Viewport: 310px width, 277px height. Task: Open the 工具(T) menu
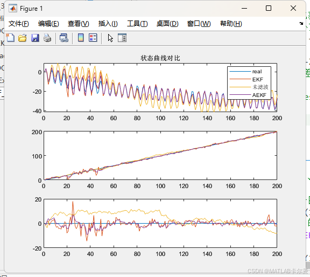[137, 24]
